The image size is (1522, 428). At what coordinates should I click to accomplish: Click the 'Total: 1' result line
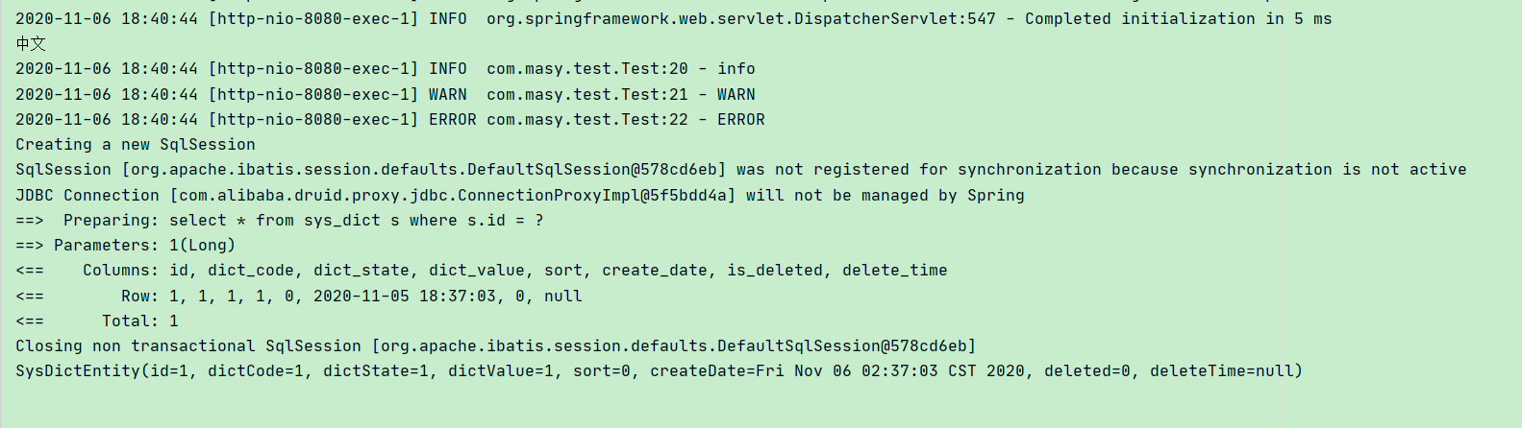click(97, 321)
